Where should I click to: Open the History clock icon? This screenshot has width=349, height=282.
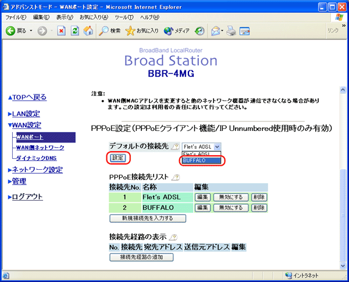point(200,31)
